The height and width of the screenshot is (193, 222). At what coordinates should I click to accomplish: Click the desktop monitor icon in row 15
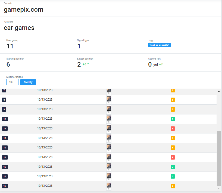click(109, 167)
